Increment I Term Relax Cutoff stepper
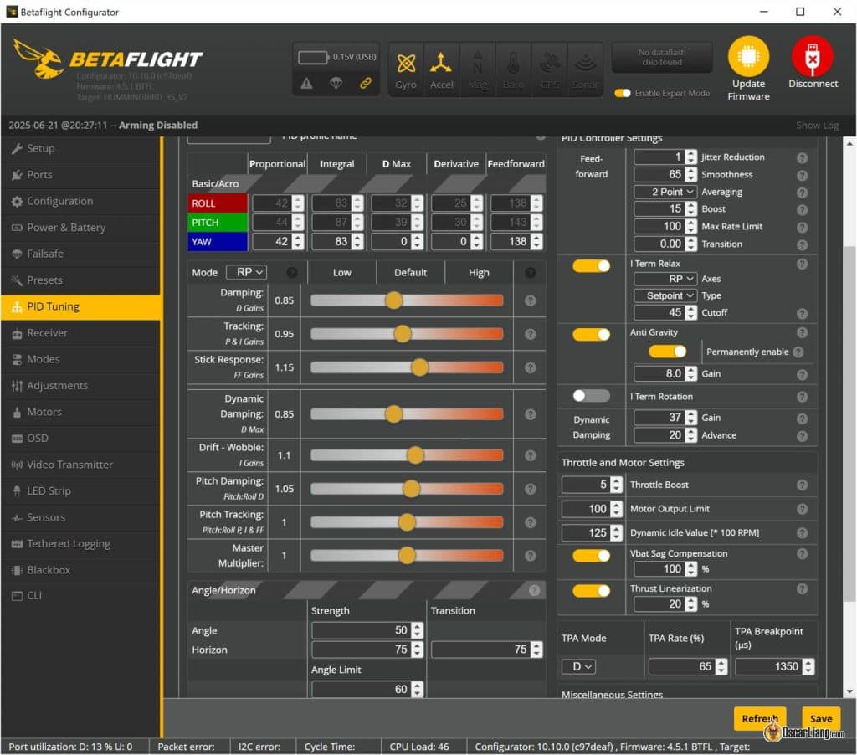The width and height of the screenshot is (857, 755). point(691,309)
